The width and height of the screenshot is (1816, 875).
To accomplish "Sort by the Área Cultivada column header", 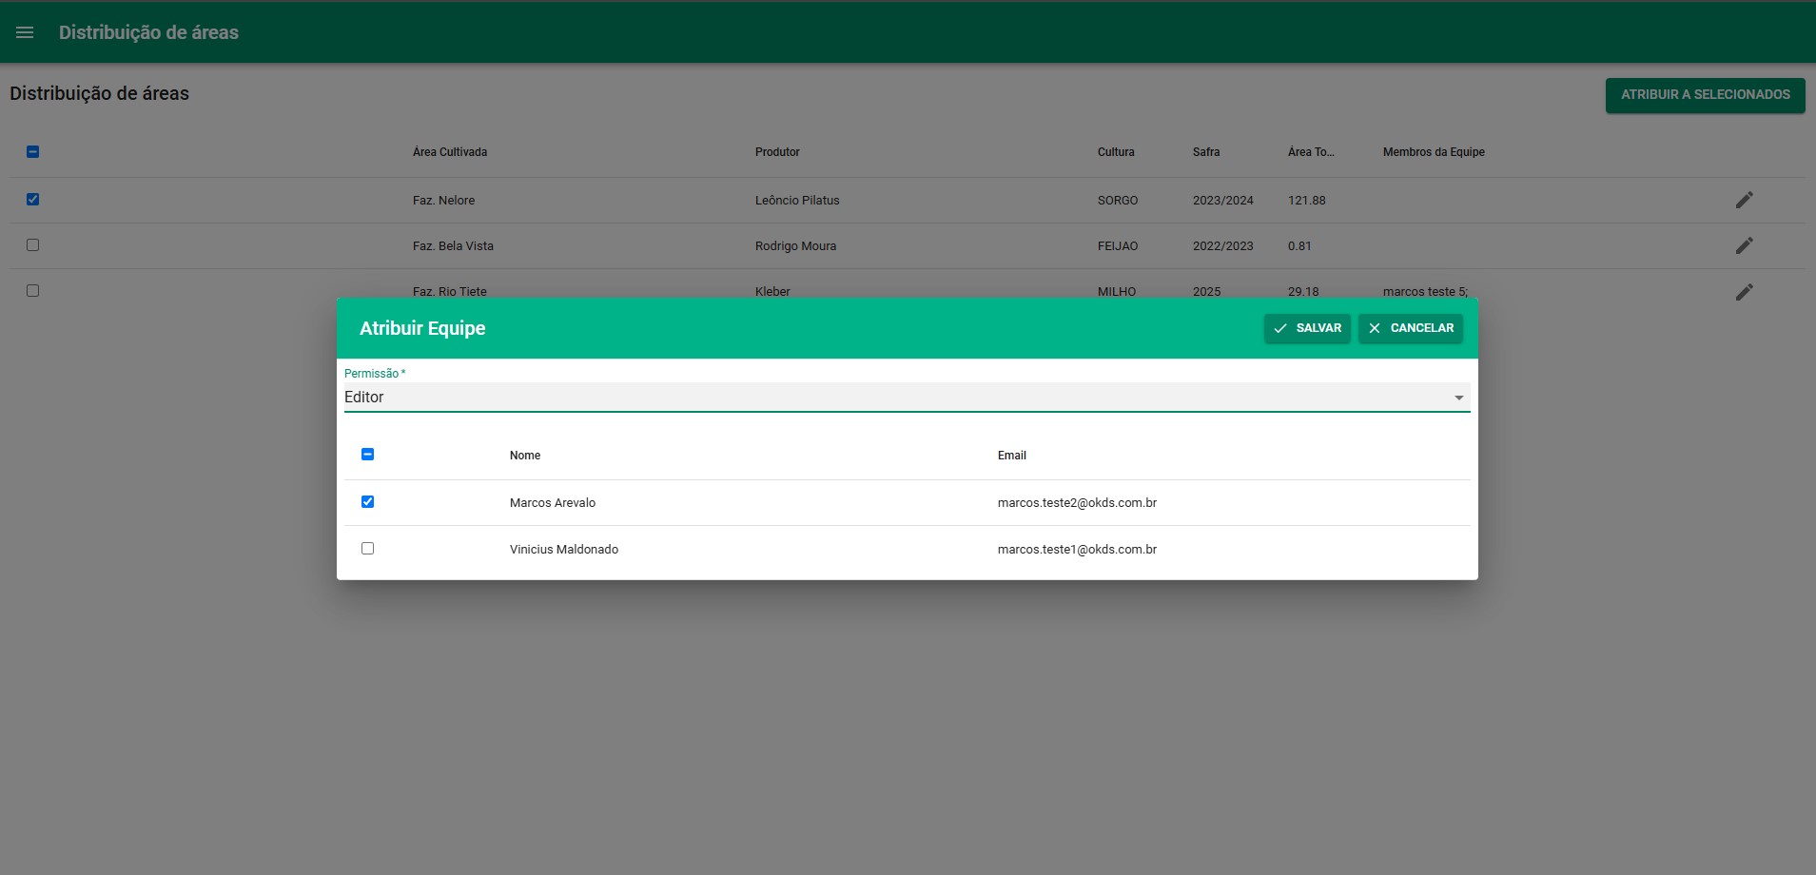I will (450, 152).
